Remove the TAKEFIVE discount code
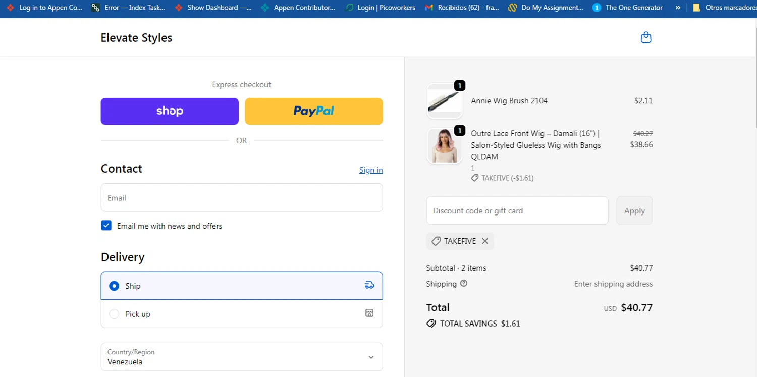Image resolution: width=757 pixels, height=377 pixels. coord(485,241)
